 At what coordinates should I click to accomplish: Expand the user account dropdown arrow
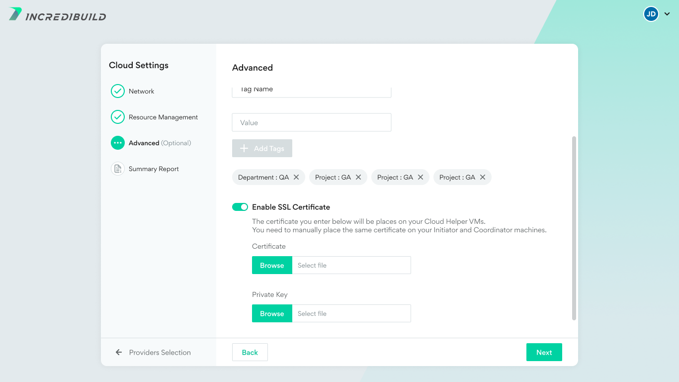click(667, 14)
